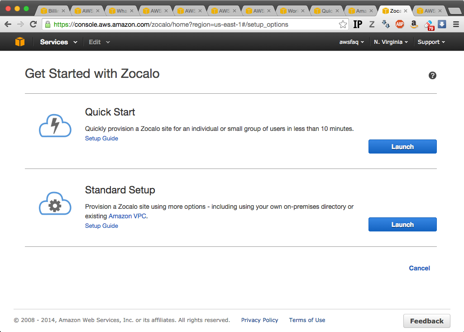
Task: Reload the current page
Action: pos(33,24)
